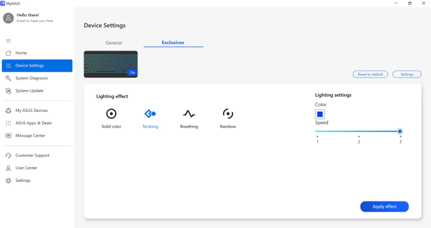
Task: Open Settings label in sidebar
Action: coord(23,180)
